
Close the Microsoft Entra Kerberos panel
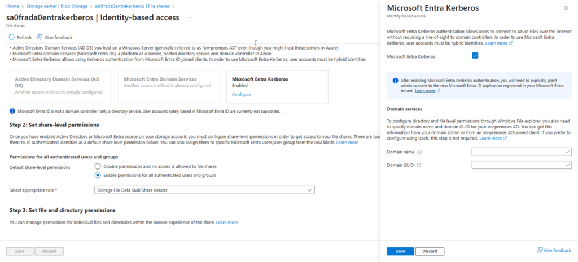(x=566, y=8)
